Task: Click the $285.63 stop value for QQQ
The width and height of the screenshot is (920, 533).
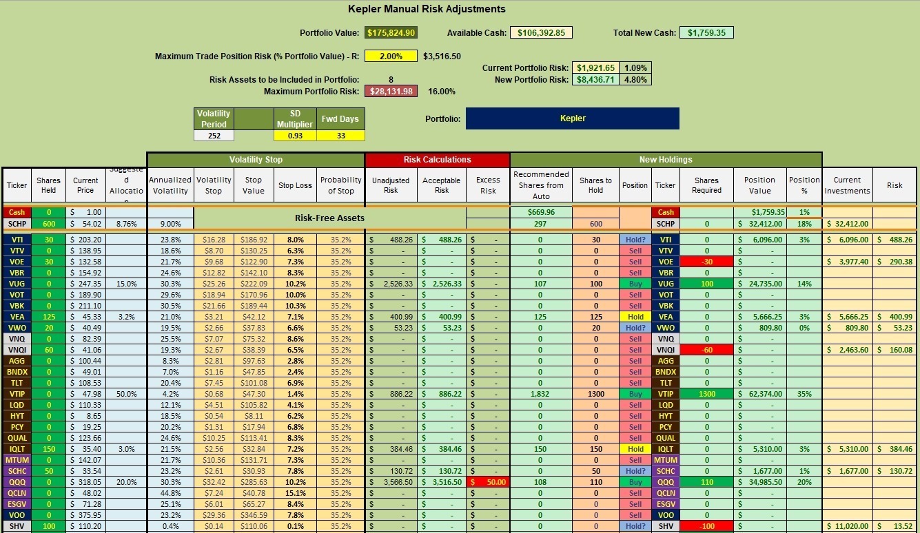Action: tap(253, 482)
